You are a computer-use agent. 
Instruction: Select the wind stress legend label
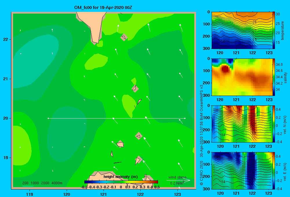[177, 177]
